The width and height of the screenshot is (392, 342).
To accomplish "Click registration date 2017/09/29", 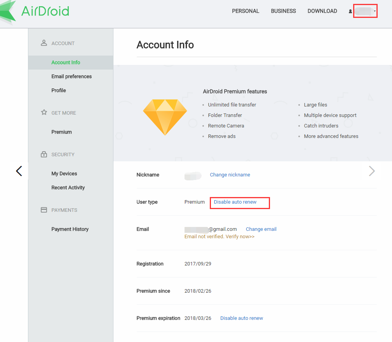I will coord(198,263).
